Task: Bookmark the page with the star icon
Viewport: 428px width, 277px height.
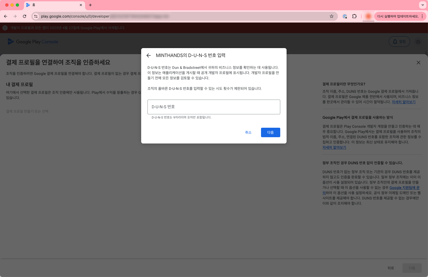Action: tap(332, 16)
